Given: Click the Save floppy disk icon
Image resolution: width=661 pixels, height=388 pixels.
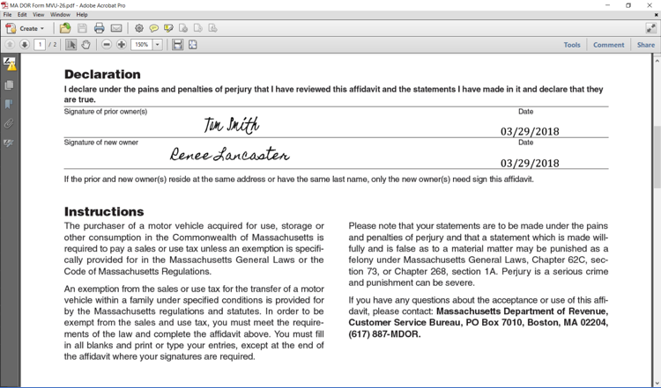Looking at the screenshot, I should [82, 28].
